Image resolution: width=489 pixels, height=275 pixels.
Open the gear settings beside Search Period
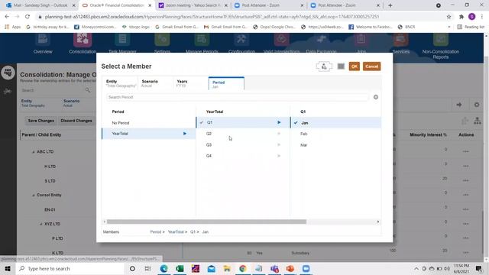(375, 97)
